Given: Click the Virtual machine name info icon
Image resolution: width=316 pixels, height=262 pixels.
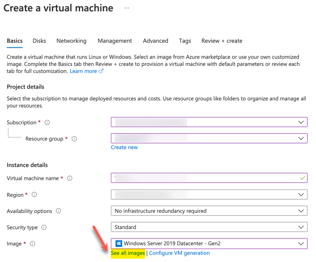Looking at the screenshot, I should [70, 178].
